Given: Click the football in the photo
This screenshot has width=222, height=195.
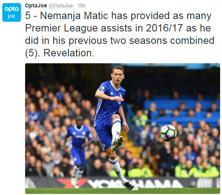Looking at the screenshot, I should click(168, 133).
